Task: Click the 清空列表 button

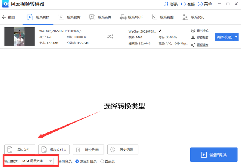Action: 88,149
